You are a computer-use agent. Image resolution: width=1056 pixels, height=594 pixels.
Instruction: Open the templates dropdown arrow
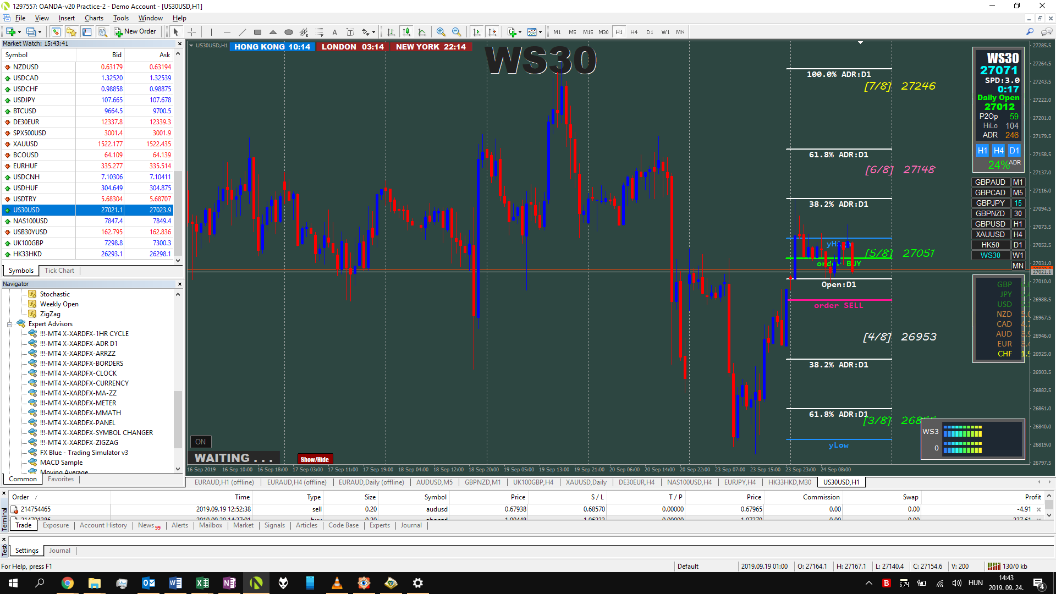click(x=540, y=32)
